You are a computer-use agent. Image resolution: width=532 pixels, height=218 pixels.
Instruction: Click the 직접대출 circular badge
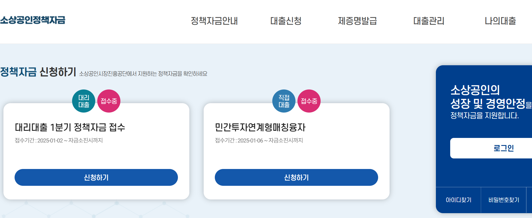(x=284, y=101)
